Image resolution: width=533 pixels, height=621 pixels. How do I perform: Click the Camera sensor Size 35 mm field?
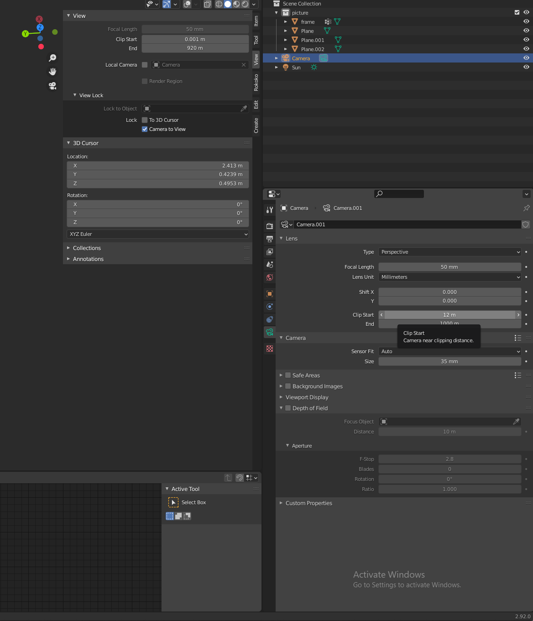click(x=450, y=361)
